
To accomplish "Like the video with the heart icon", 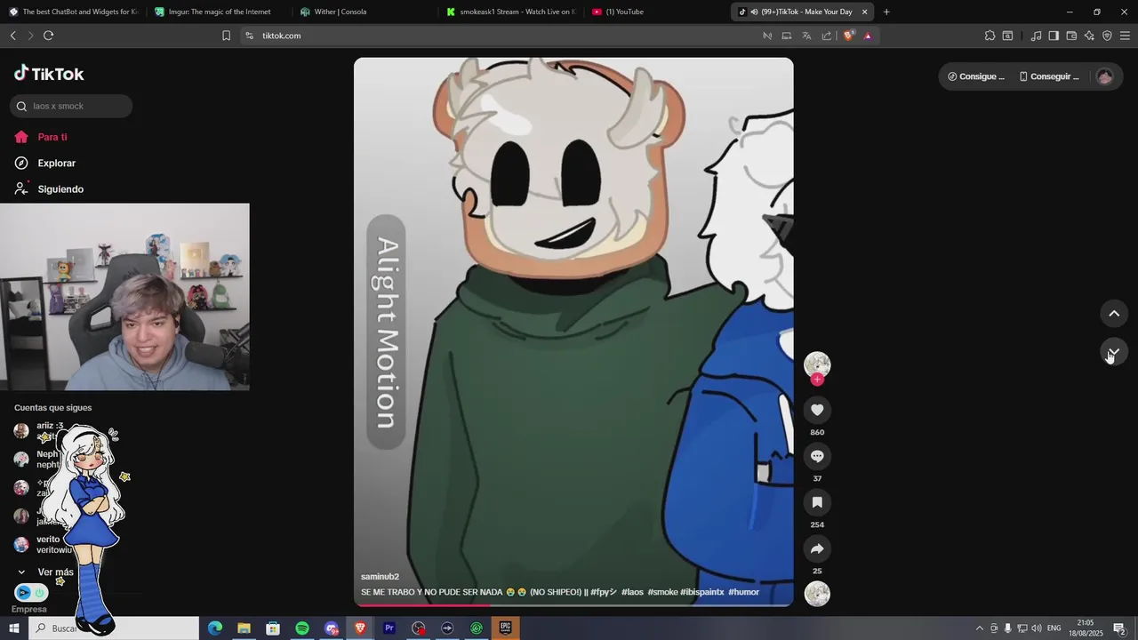I will tap(817, 410).
